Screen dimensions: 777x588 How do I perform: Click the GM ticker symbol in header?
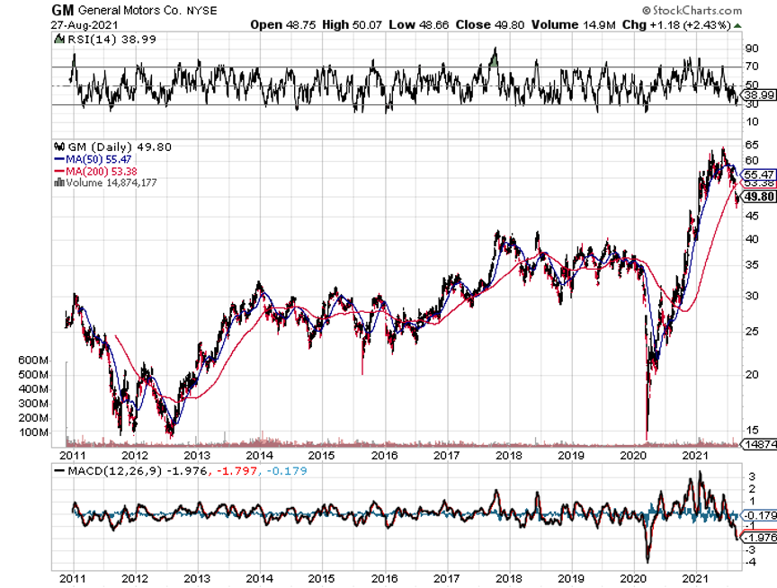pyautogui.click(x=61, y=10)
